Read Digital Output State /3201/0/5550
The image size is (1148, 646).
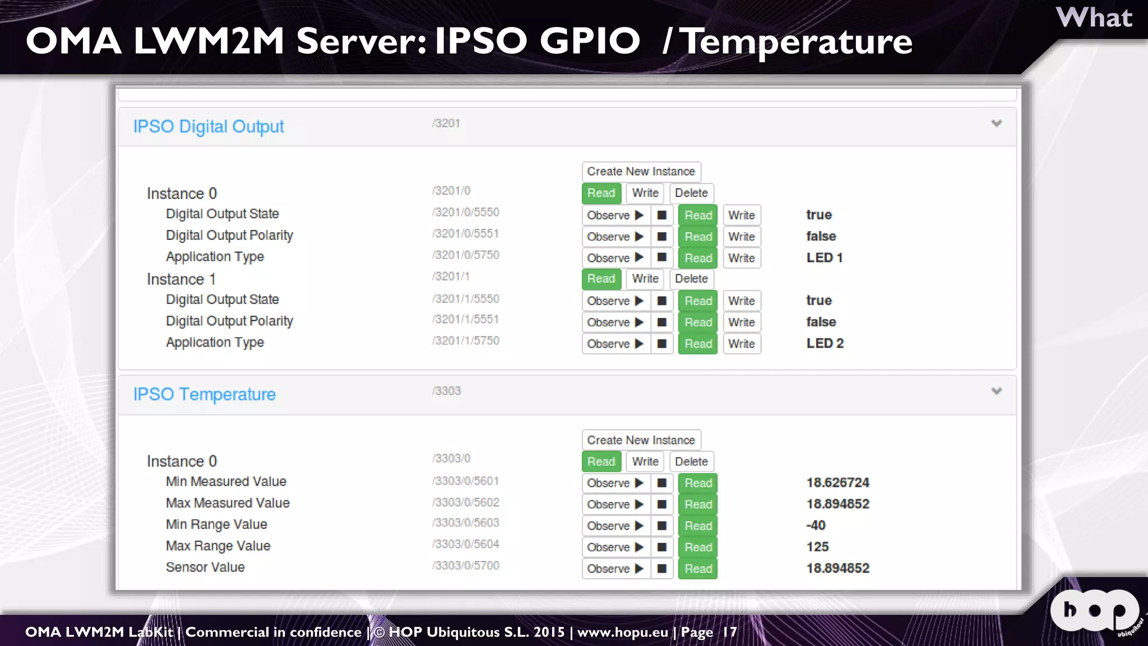click(698, 215)
